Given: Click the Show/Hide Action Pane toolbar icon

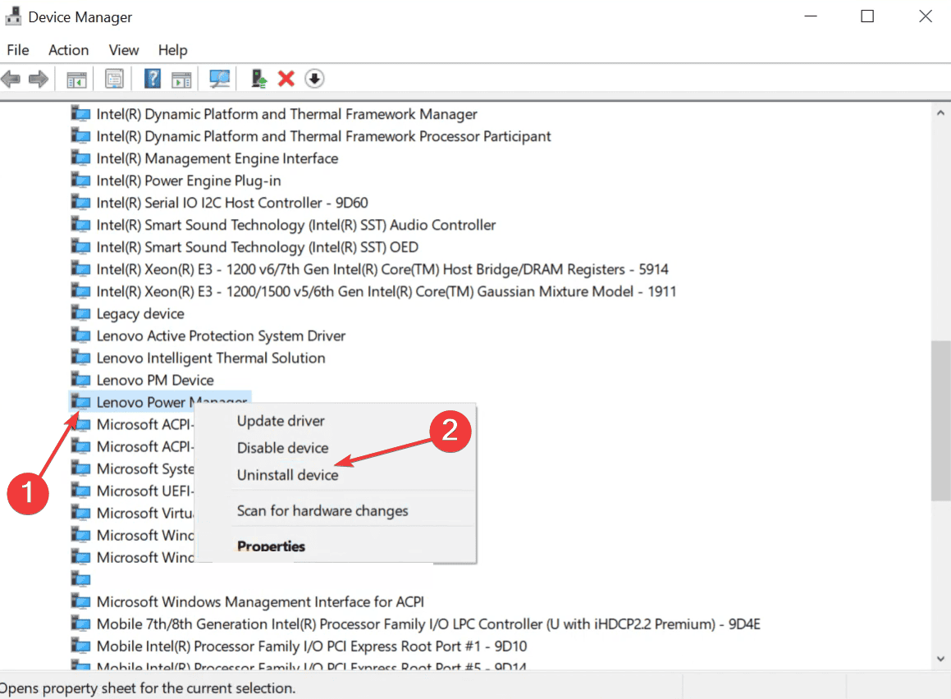Looking at the screenshot, I should click(181, 79).
